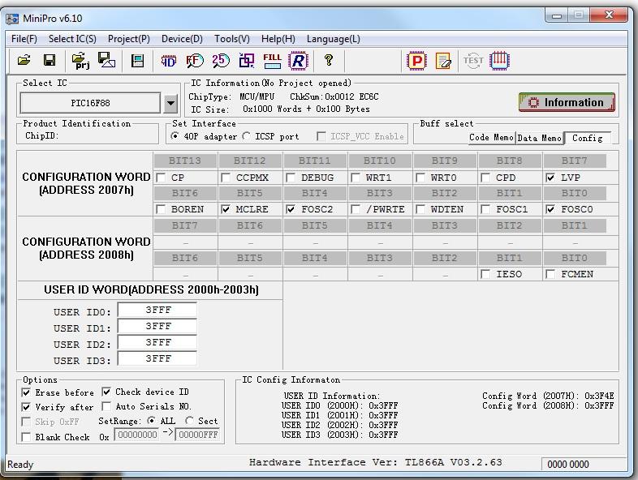Click the F find icon in toolbar

(195, 61)
